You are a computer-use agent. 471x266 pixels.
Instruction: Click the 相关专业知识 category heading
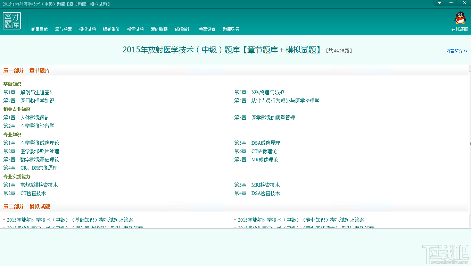click(17, 109)
